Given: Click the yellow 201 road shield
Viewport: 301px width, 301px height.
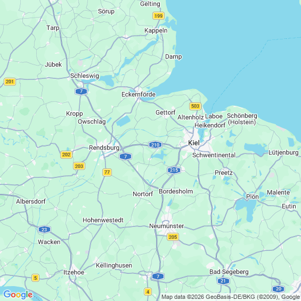Looking at the screenshot, I should [x=10, y=82].
